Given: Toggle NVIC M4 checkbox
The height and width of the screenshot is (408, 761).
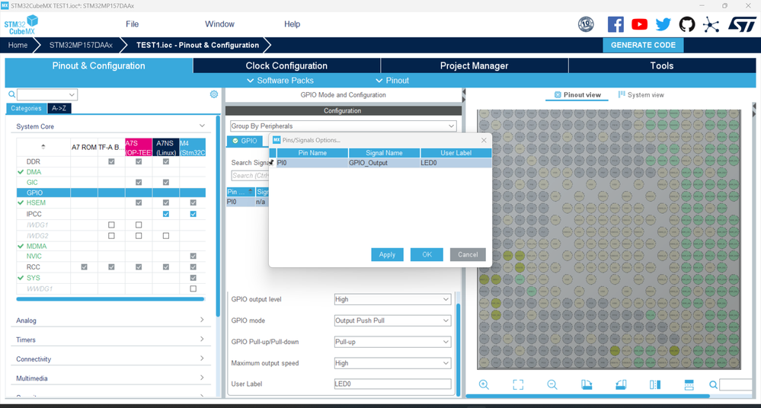Looking at the screenshot, I should coord(193,257).
